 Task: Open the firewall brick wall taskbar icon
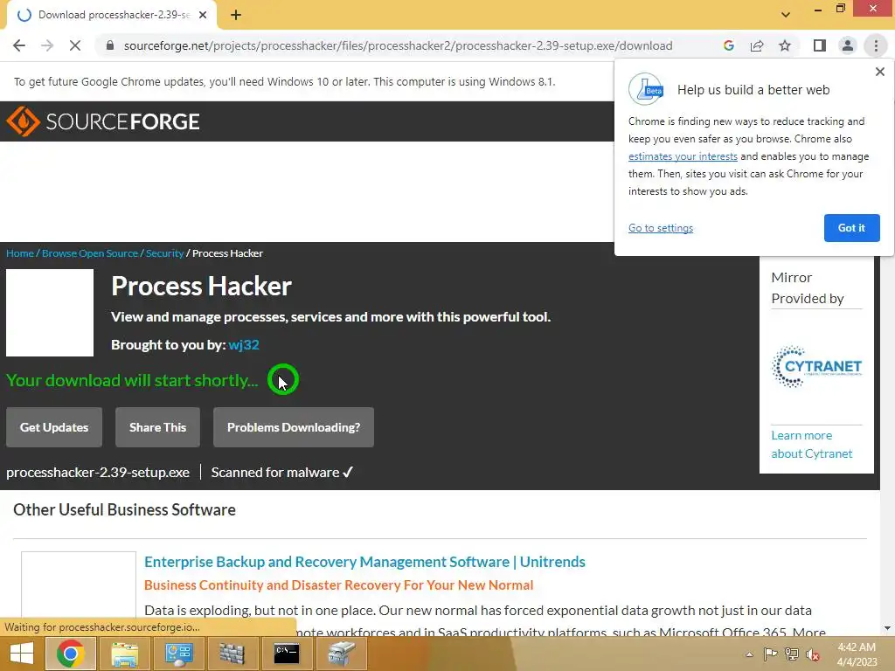pos(232,654)
